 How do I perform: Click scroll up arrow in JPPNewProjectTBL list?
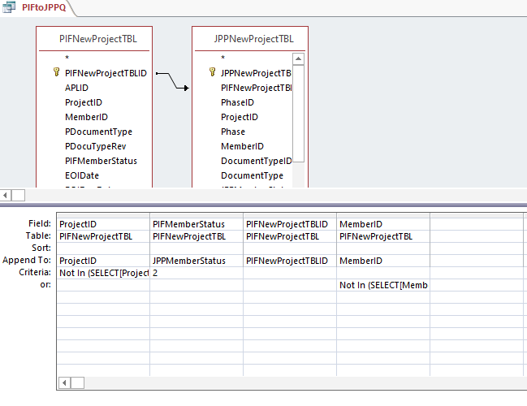pos(298,58)
